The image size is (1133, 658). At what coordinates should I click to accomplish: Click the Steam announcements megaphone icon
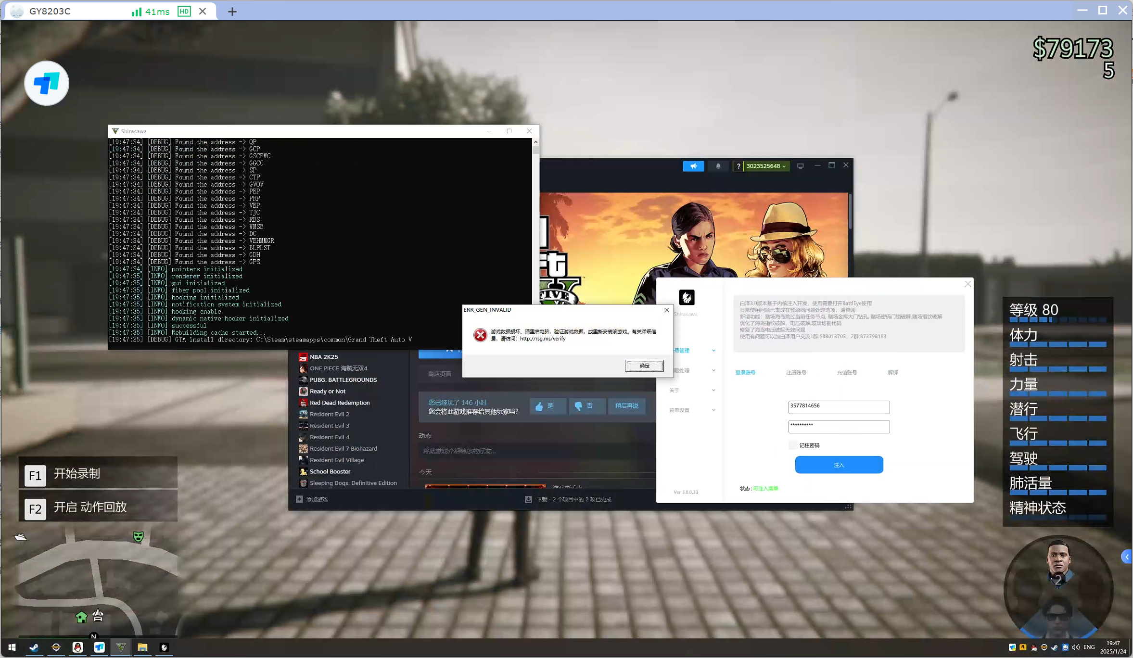[x=693, y=166]
